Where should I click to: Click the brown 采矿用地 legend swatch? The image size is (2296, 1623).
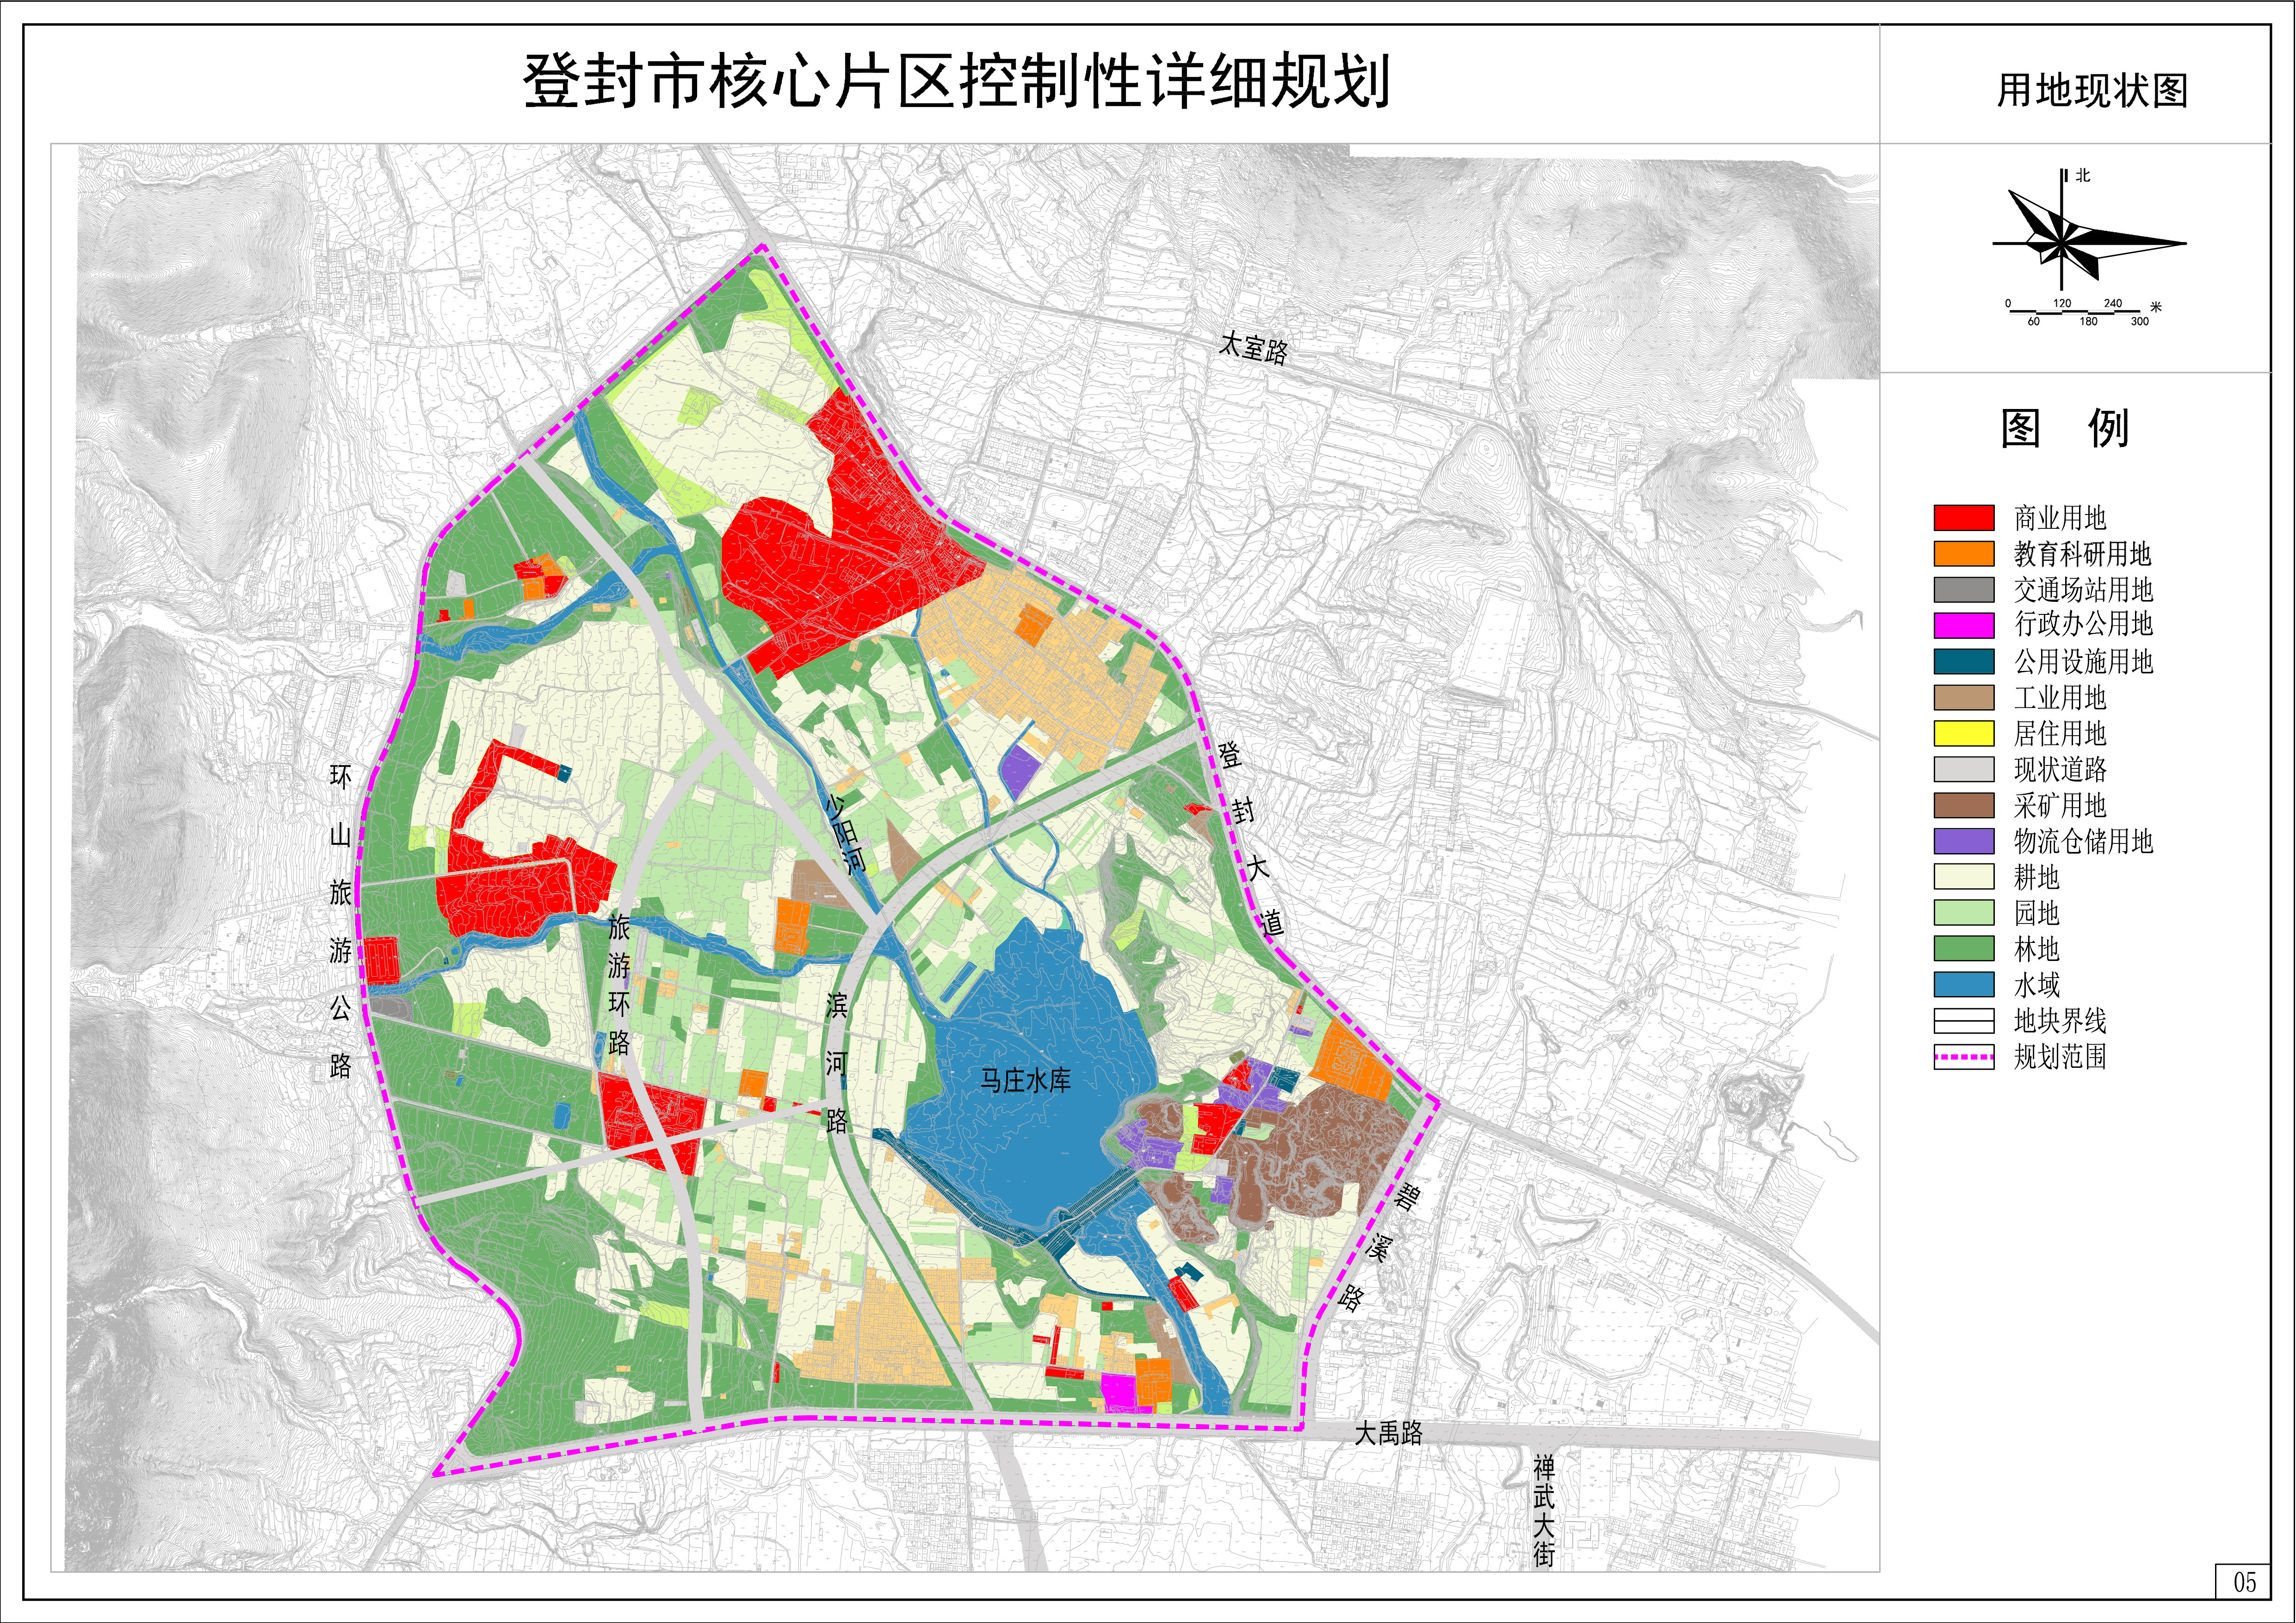coord(1963,805)
